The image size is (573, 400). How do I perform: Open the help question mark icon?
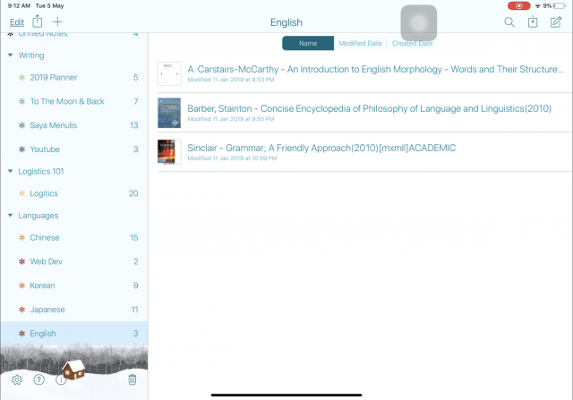click(x=38, y=380)
